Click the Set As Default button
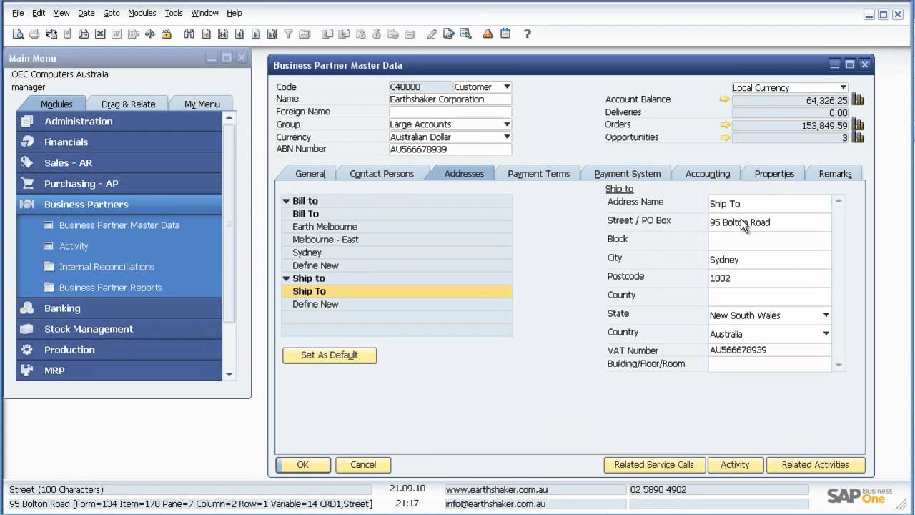The height and width of the screenshot is (515, 915). pyautogui.click(x=330, y=355)
